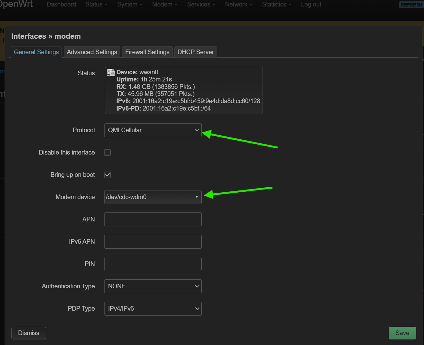Click the Interfaces » modem heading
This screenshot has width=424, height=345.
coord(46,36)
